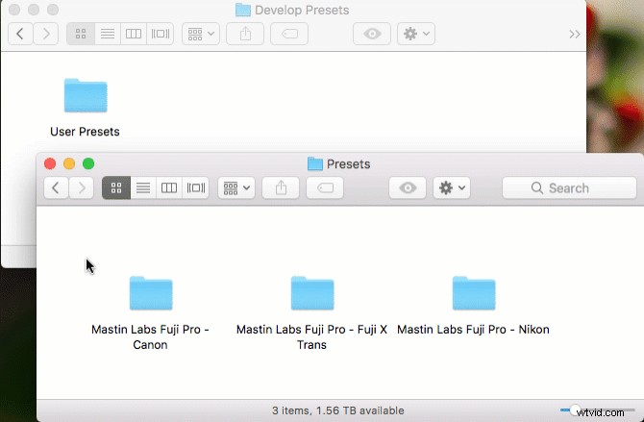This screenshot has width=644, height=422.
Task: Click Edit Tags button in Develop Presets window
Action: point(289,34)
